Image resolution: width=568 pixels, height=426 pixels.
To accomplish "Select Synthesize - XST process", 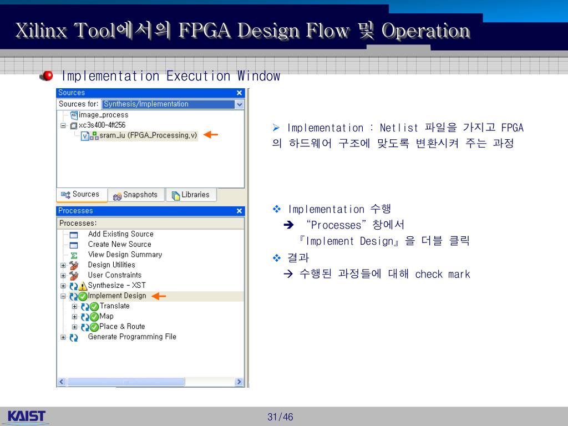I will point(116,286).
